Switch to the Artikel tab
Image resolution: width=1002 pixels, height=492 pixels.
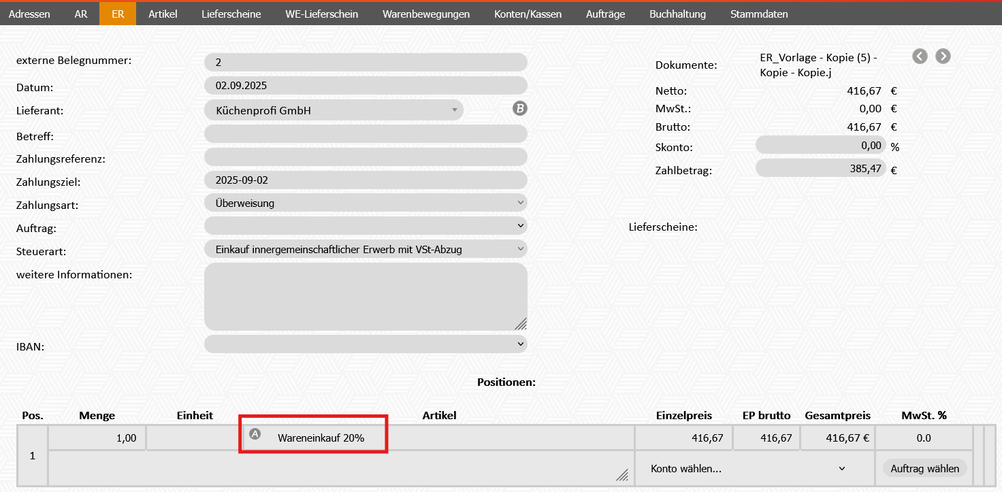click(163, 14)
